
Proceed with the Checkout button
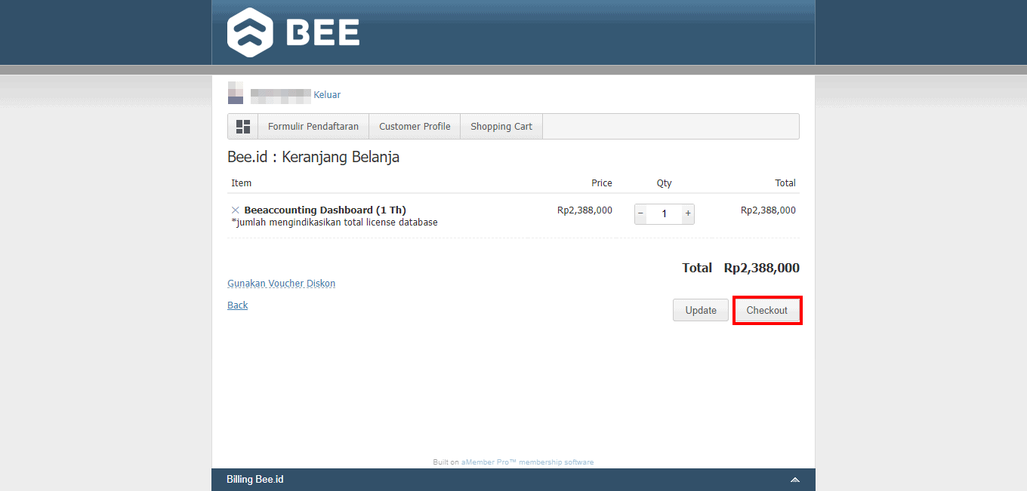767,310
